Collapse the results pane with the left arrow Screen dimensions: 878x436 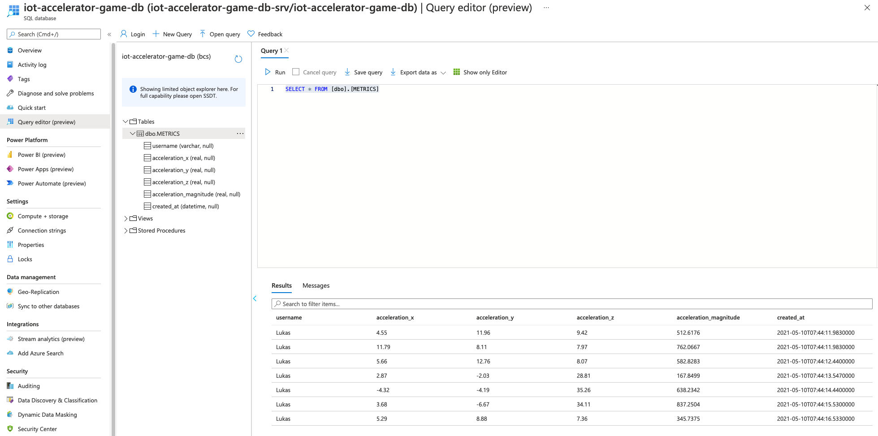pyautogui.click(x=255, y=298)
